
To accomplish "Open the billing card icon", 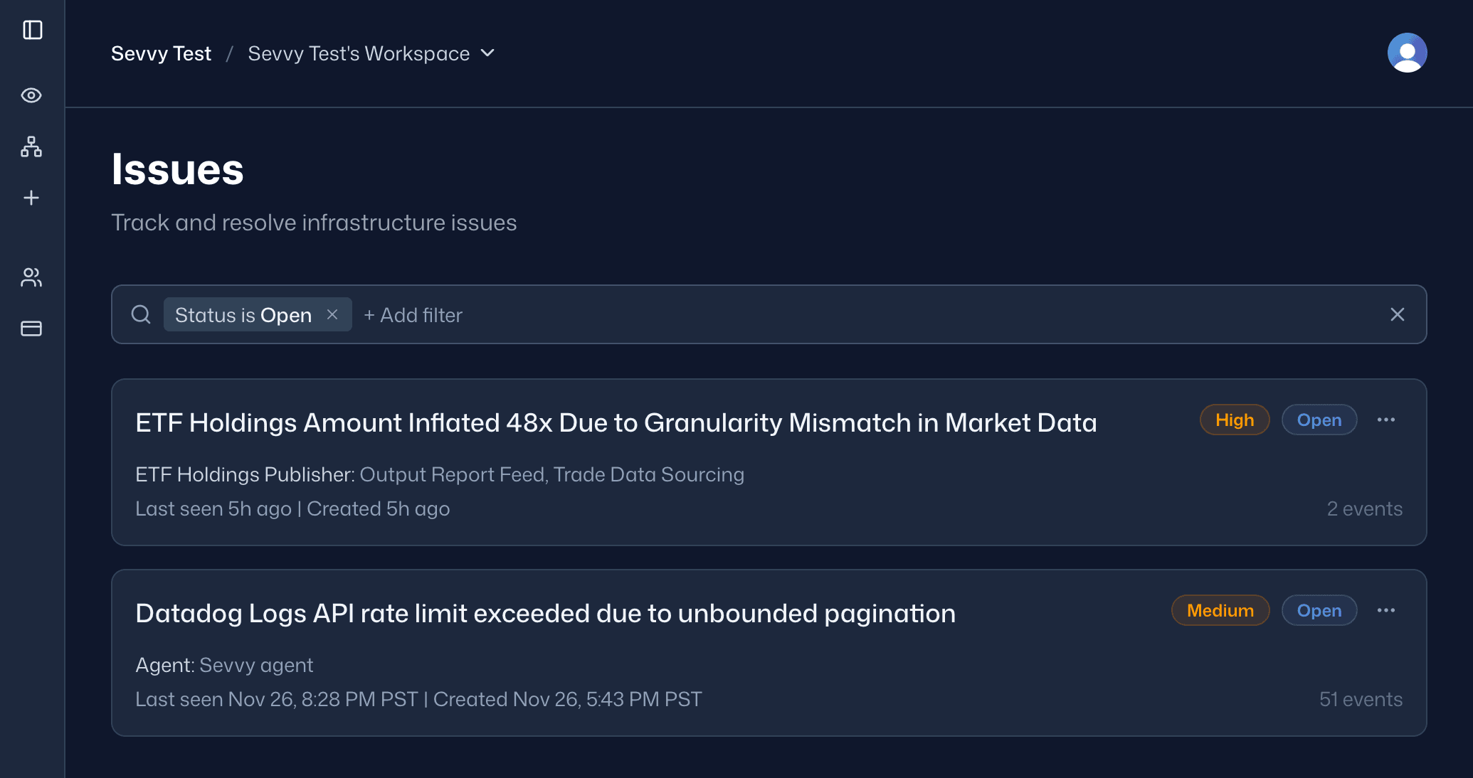I will pos(31,329).
